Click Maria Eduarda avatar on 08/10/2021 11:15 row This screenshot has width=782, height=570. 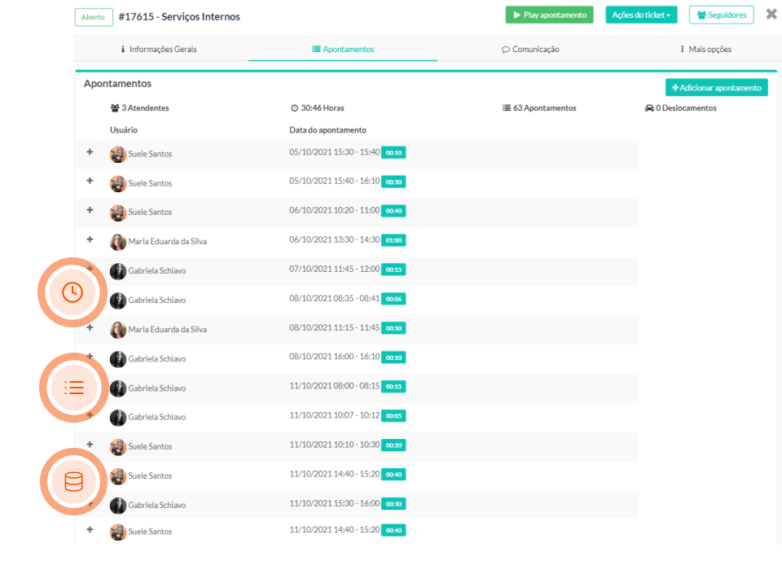(x=118, y=330)
